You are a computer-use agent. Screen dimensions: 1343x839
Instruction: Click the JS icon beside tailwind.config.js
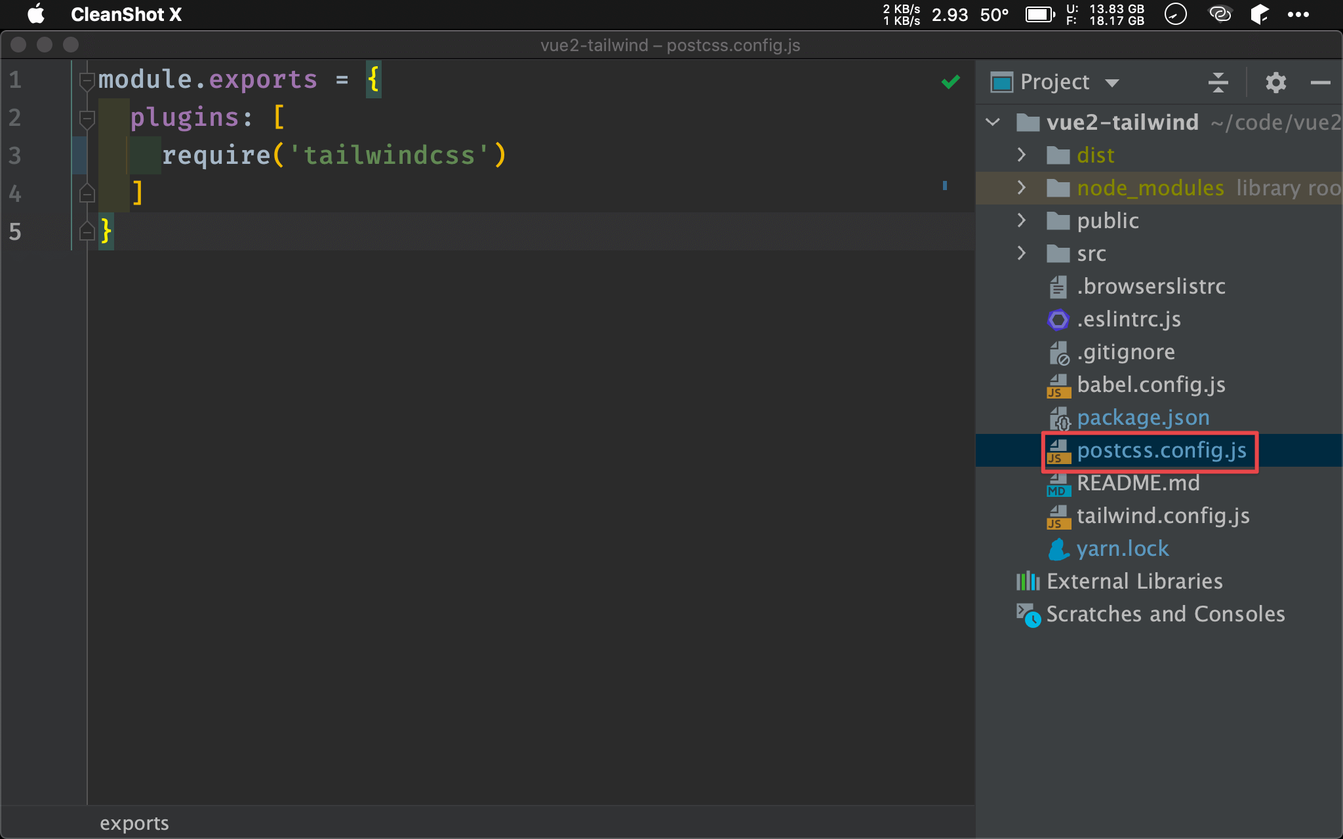(x=1058, y=517)
